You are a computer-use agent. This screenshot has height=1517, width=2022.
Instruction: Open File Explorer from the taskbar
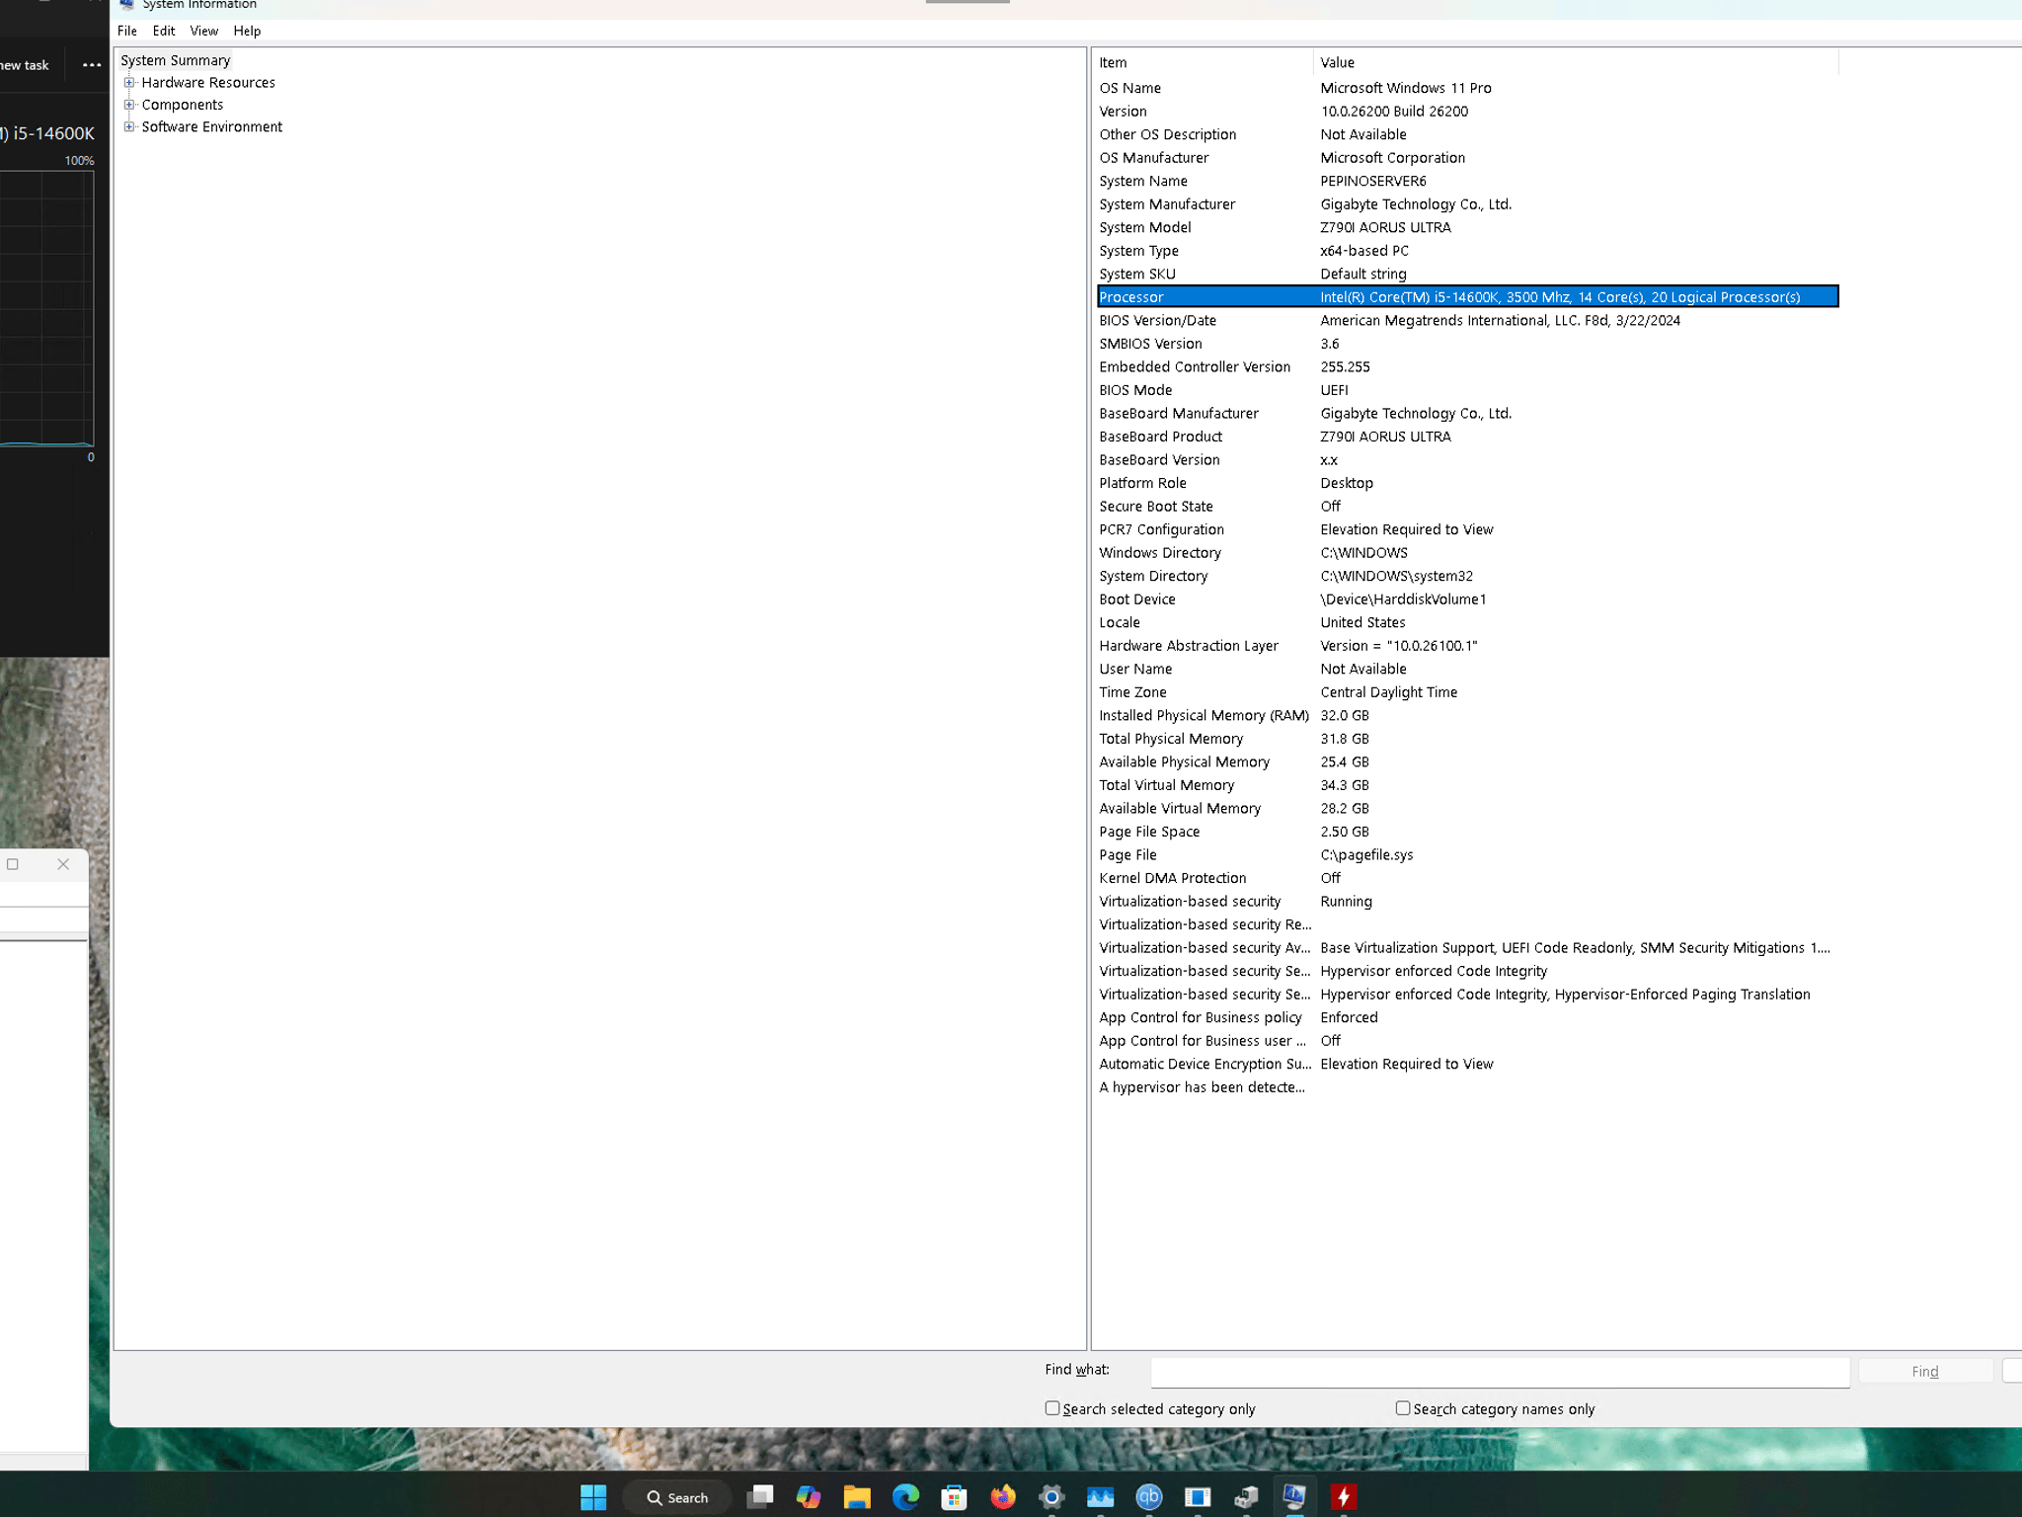point(857,1497)
